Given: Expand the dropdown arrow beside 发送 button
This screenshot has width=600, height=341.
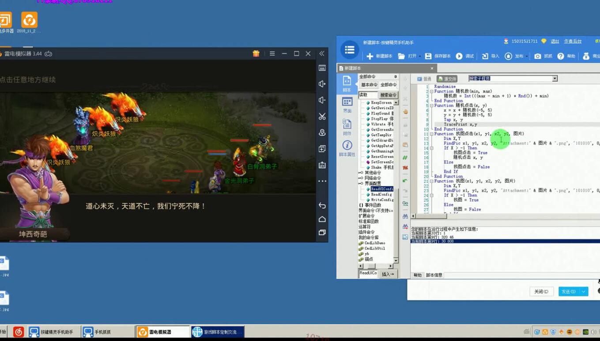Looking at the screenshot, I should click(x=584, y=292).
